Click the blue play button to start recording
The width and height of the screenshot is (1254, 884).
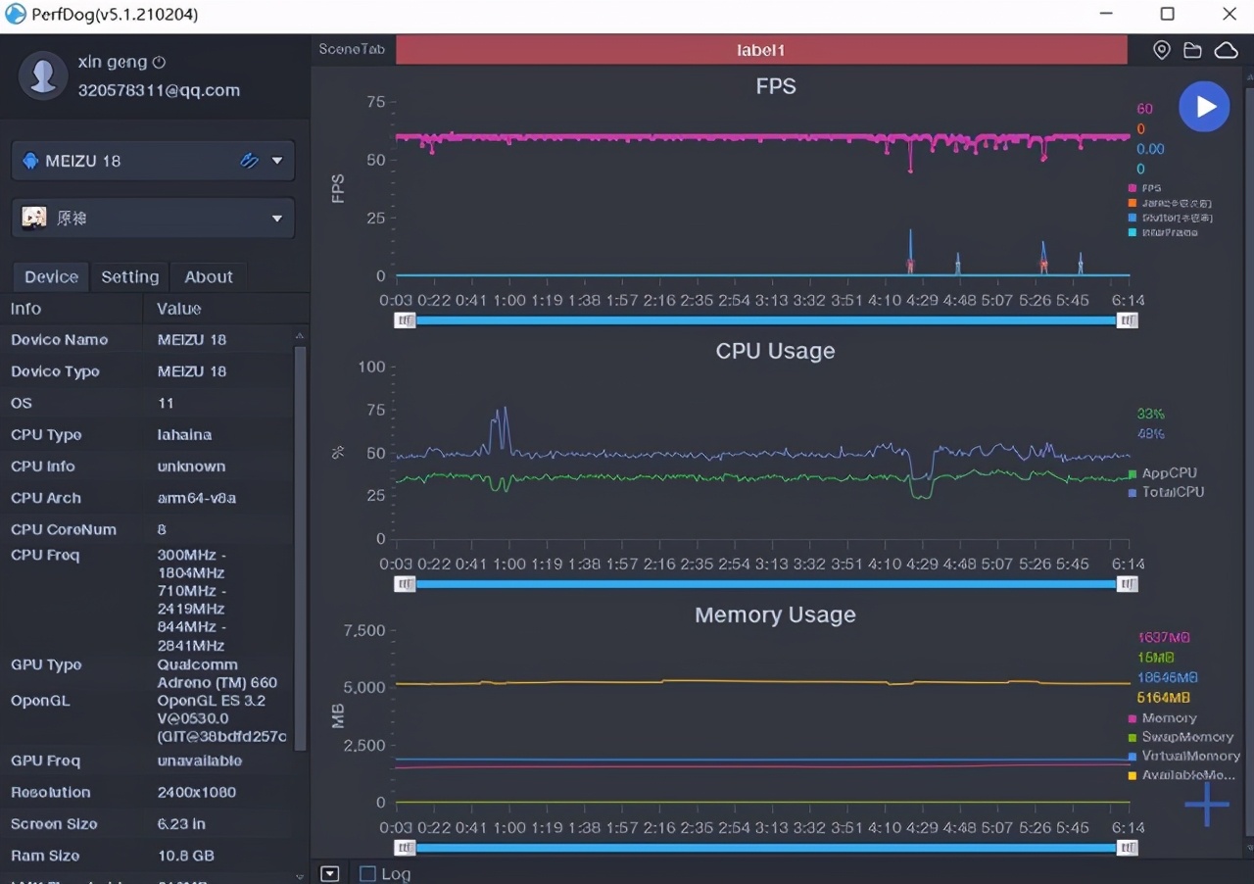(1204, 107)
